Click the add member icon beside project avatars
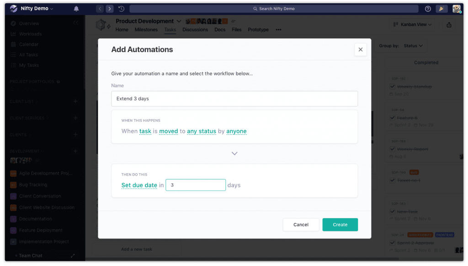 (x=233, y=21)
